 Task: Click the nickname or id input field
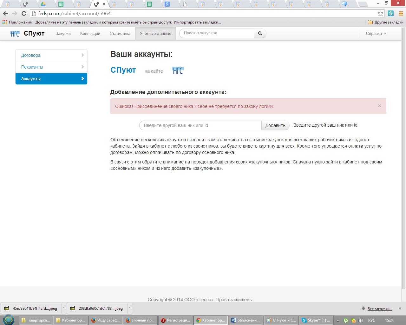coord(200,125)
